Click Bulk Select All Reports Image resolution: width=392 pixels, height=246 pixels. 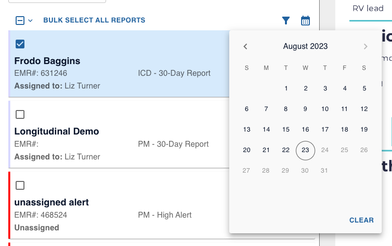coord(94,20)
